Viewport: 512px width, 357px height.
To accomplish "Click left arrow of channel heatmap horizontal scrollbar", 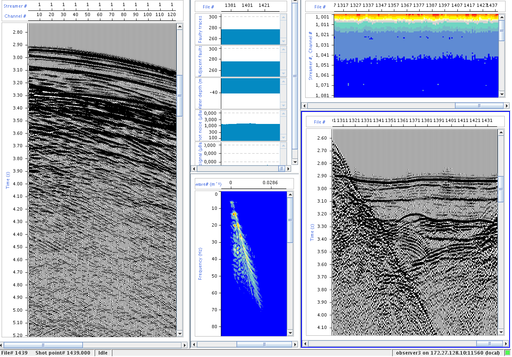I will click(x=305, y=105).
